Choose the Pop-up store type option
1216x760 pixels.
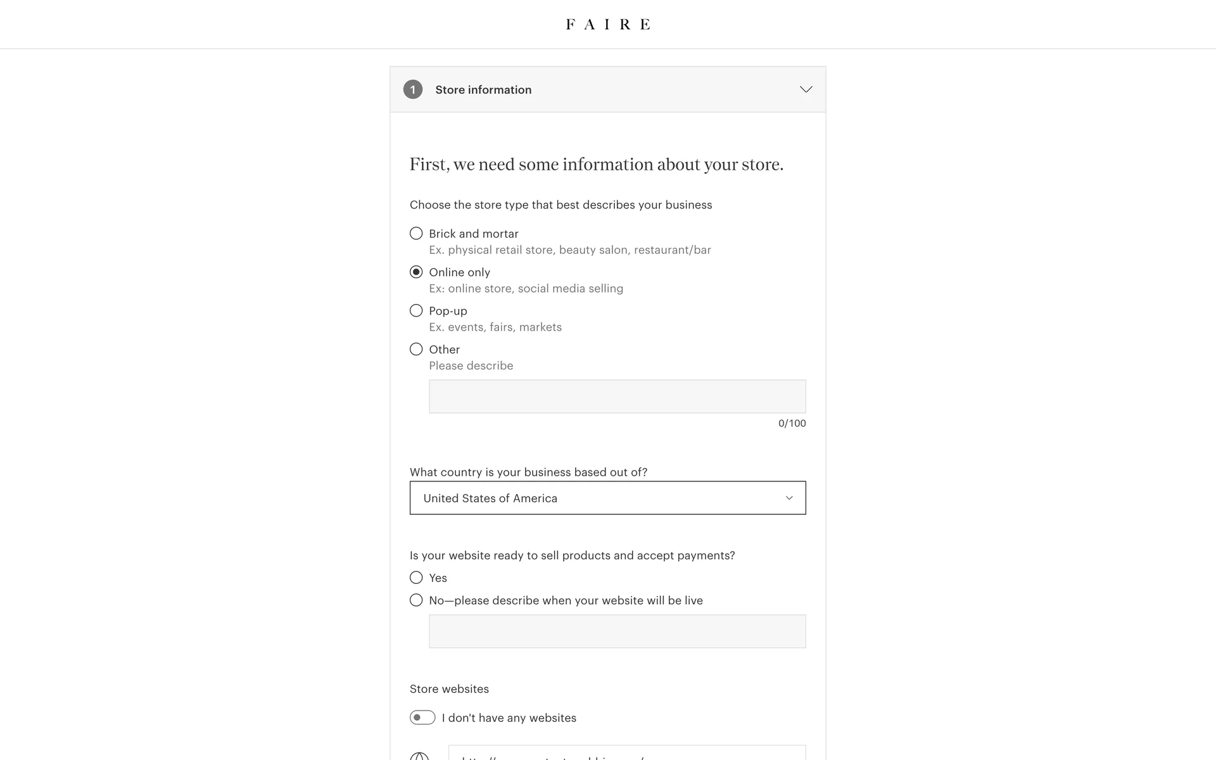pos(416,311)
